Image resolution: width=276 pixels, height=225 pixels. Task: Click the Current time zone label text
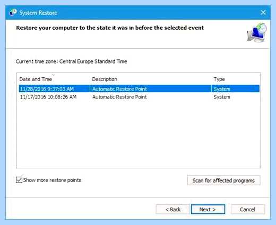click(71, 61)
